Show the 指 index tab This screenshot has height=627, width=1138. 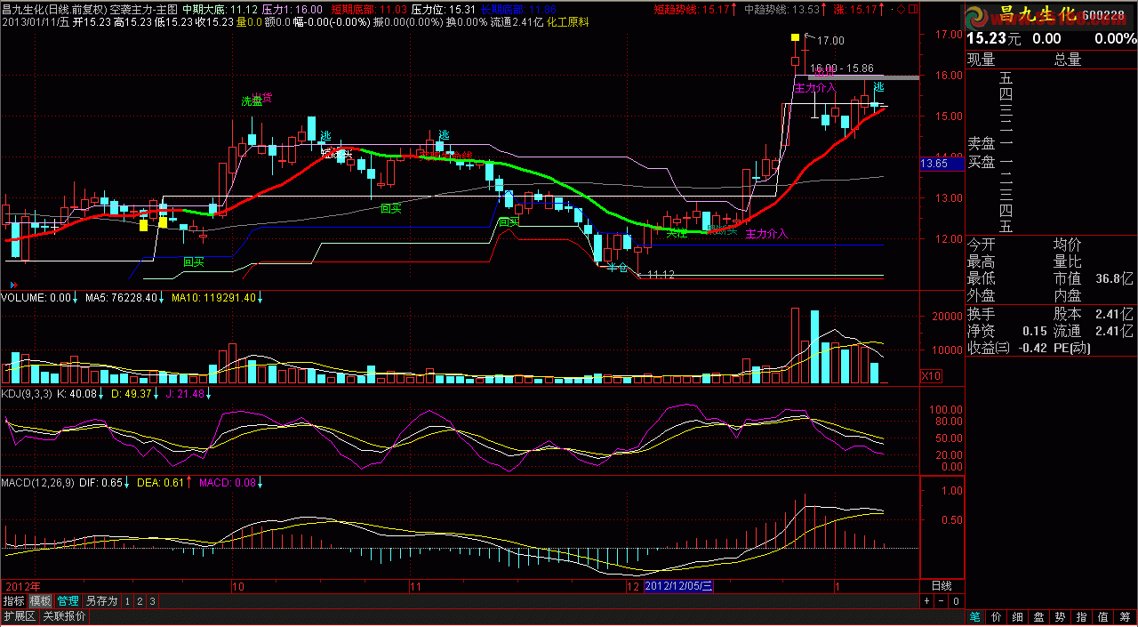pyautogui.click(x=1082, y=616)
